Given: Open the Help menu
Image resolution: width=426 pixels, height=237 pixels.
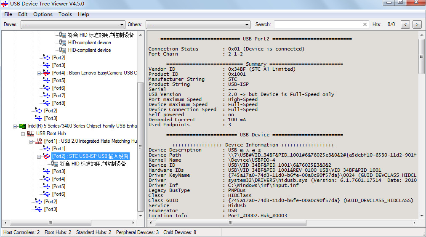Looking at the screenshot, I should (83, 14).
